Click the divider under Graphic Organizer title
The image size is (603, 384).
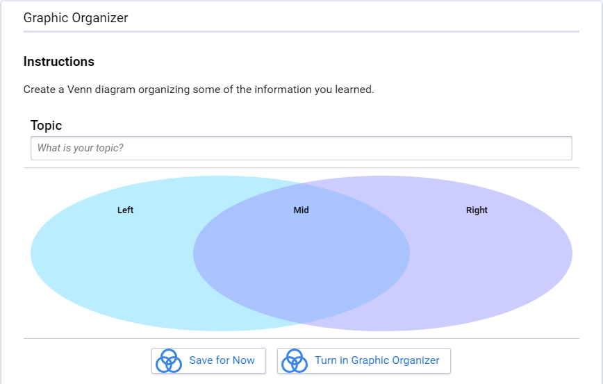301,31
